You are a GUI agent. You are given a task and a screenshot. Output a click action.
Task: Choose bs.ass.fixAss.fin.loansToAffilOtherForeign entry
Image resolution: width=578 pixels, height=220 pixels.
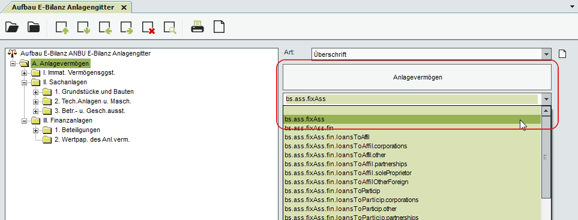(x=412, y=182)
